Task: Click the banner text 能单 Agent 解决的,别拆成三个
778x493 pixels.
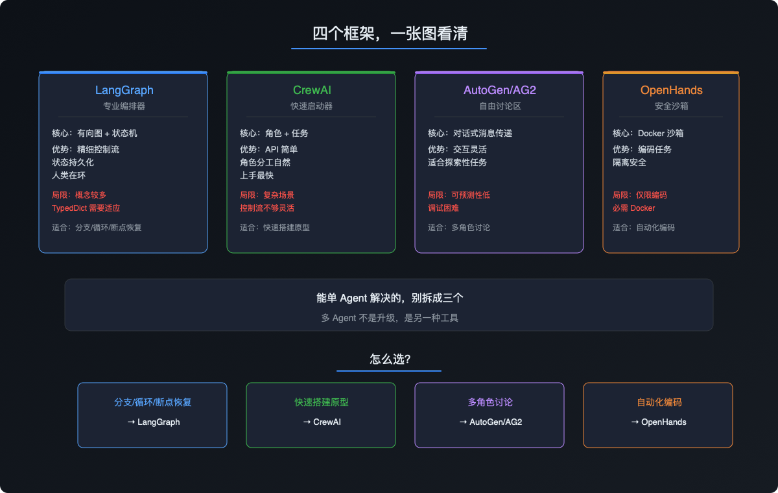Action: pyautogui.click(x=390, y=298)
